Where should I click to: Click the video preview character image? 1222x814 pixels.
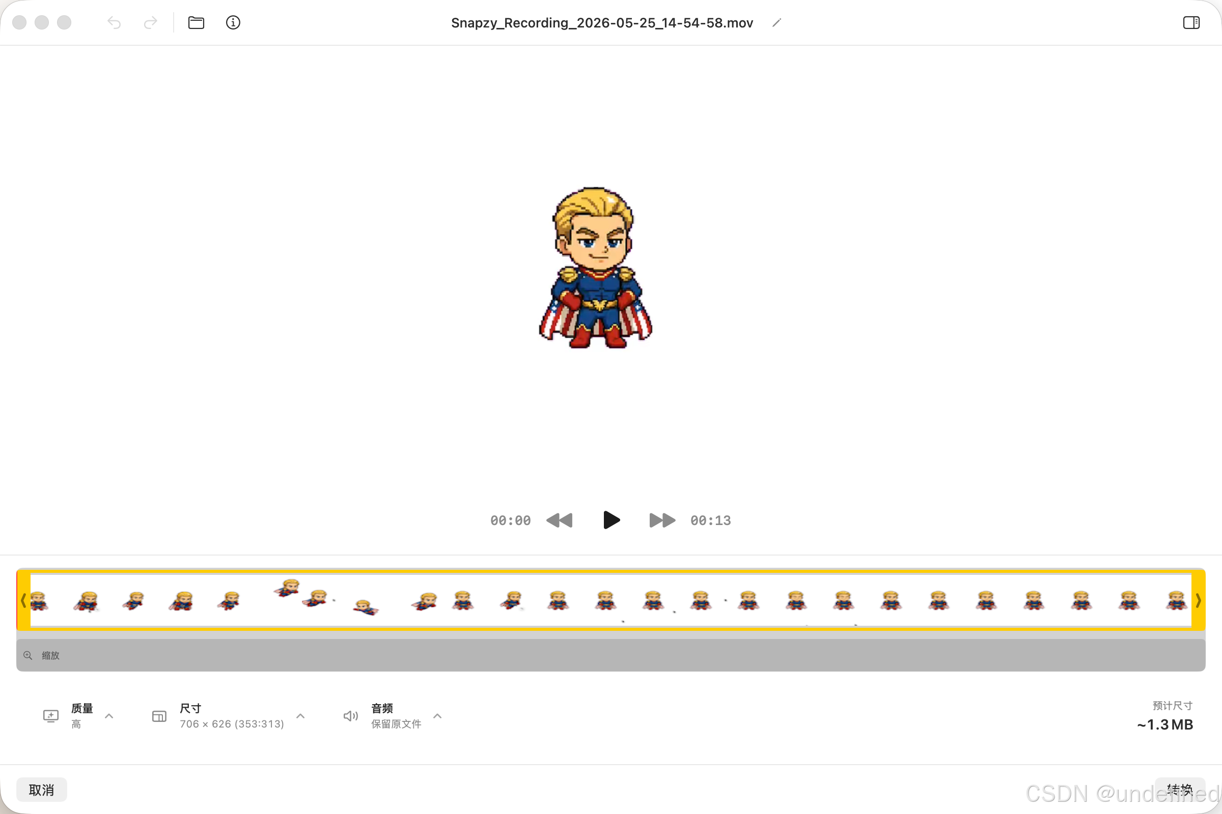(x=595, y=268)
